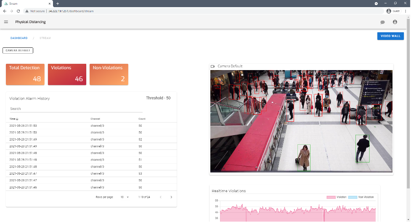Click the Threshold - 50 label
Image resolution: width=411 pixels, height=222 pixels.
158,98
